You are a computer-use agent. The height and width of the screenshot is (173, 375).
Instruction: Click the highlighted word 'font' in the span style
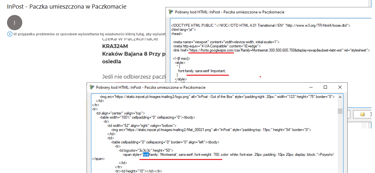tap(146, 155)
